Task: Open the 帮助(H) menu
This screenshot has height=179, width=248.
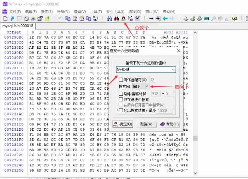Action: tap(169, 12)
